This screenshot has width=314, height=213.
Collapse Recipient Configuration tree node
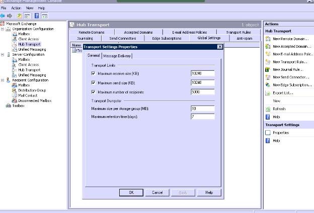click(3, 80)
